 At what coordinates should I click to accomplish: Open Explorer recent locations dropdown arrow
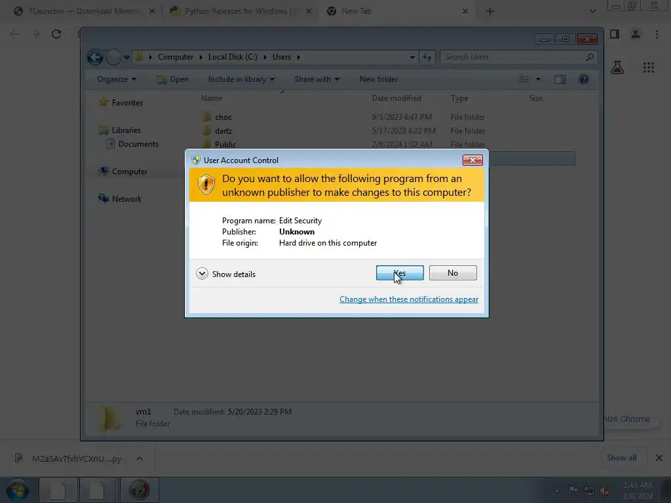[x=126, y=58]
